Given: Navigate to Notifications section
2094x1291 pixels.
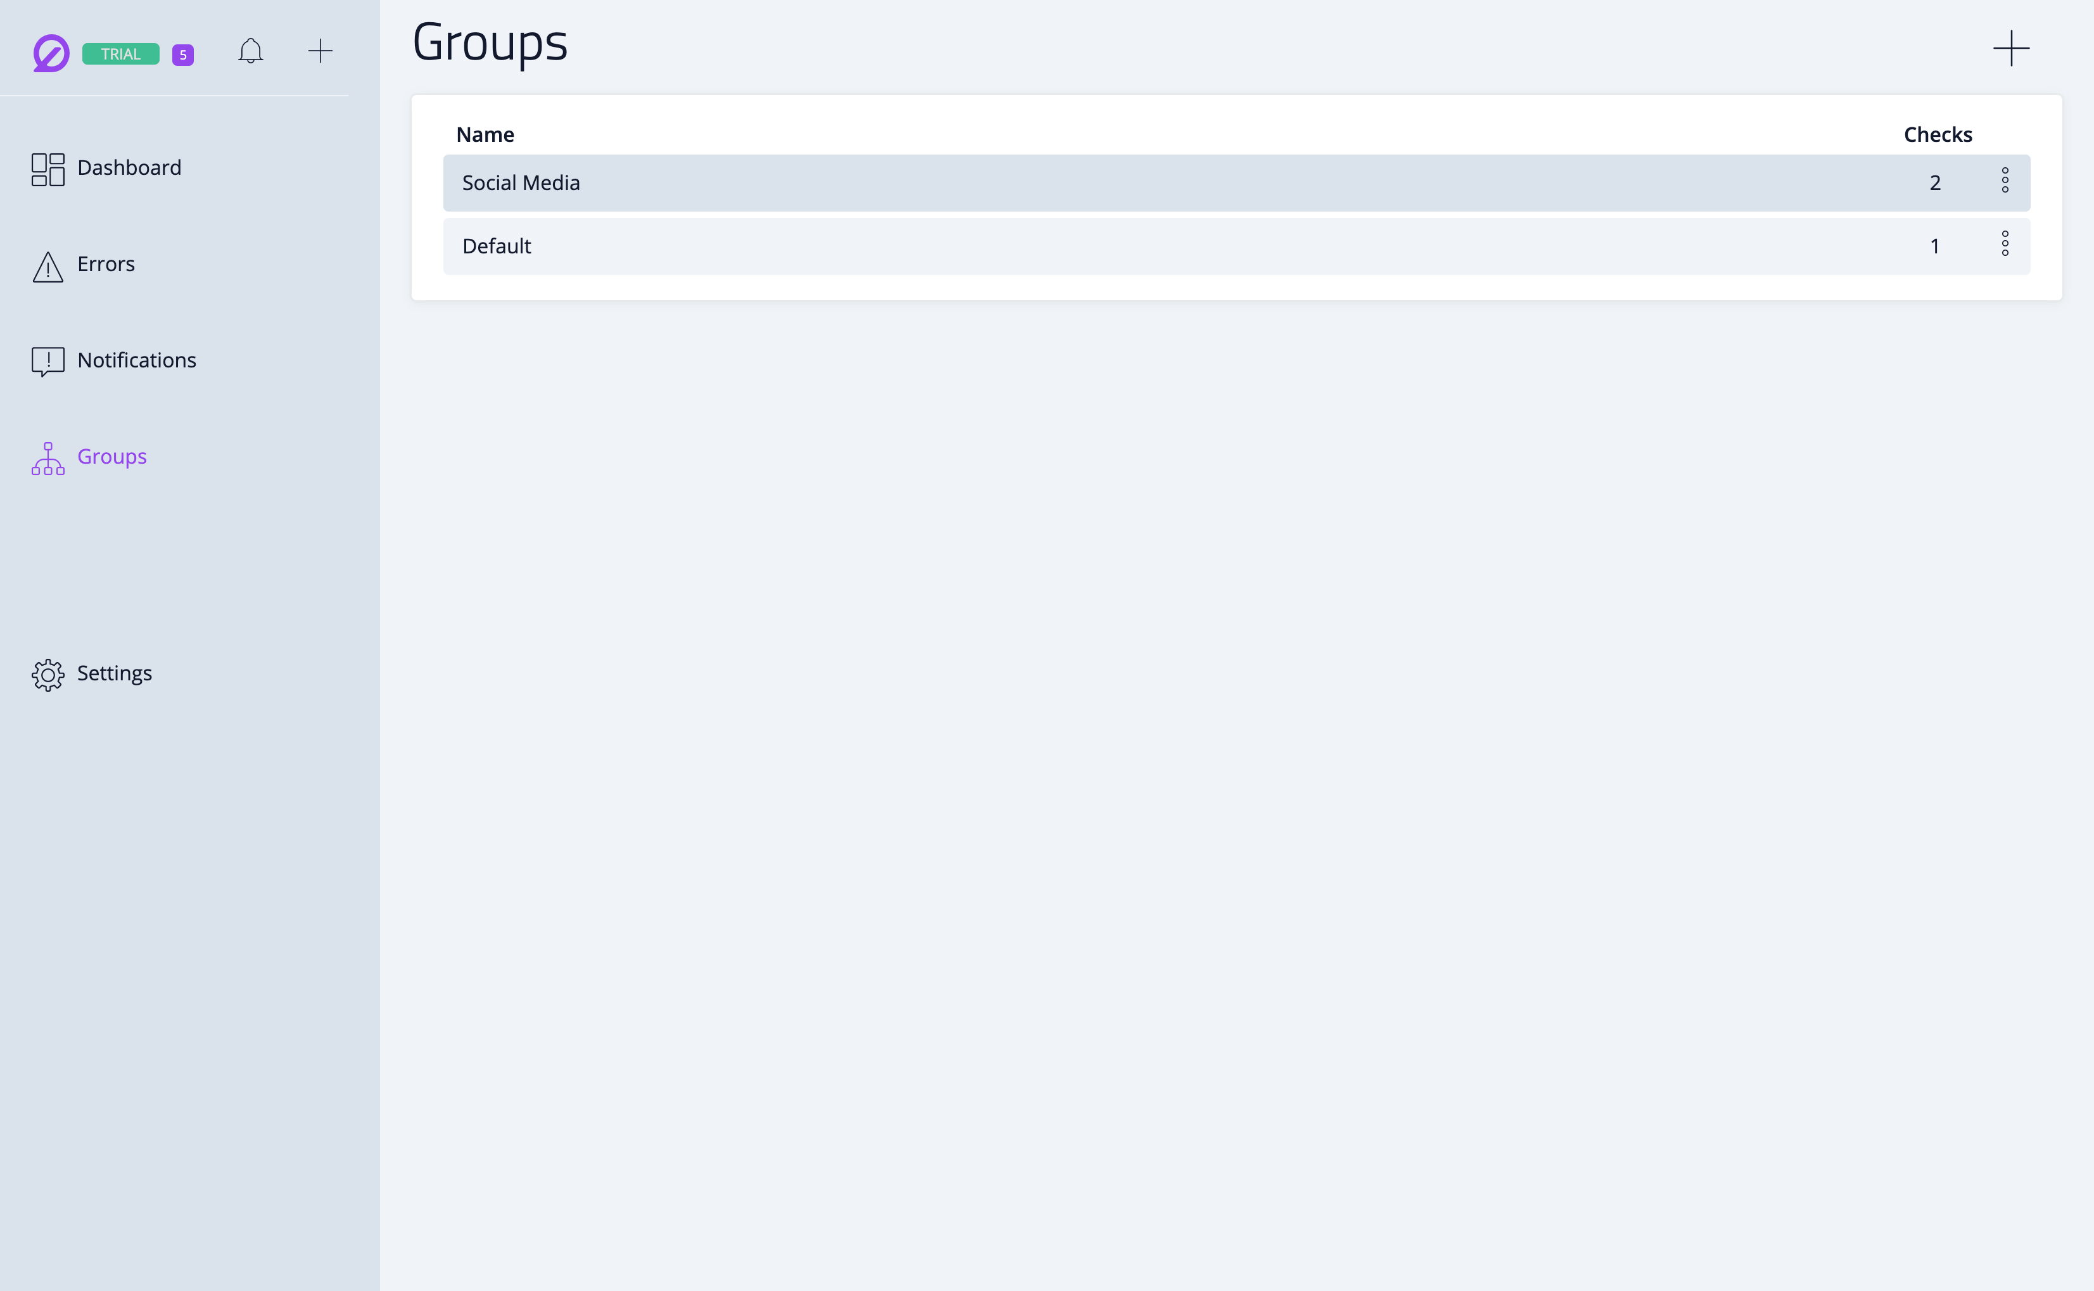Looking at the screenshot, I should 137,360.
